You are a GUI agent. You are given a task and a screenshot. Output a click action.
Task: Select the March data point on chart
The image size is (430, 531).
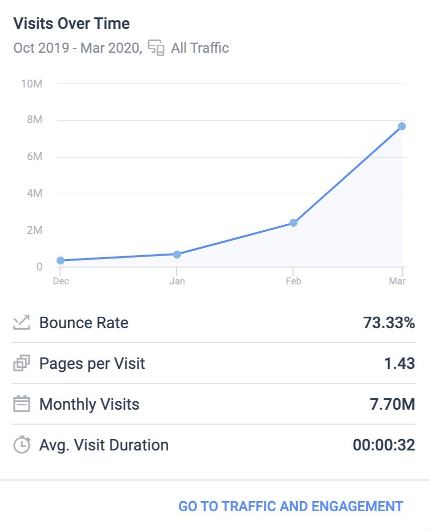(402, 126)
